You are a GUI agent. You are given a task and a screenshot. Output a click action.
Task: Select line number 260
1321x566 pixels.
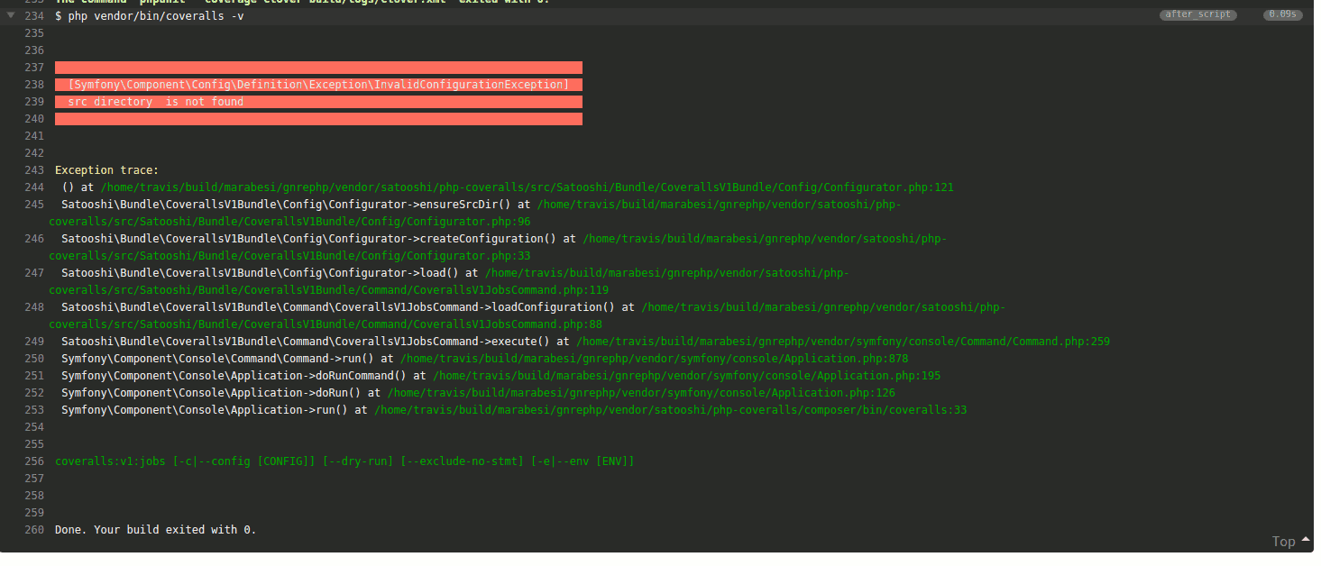[35, 530]
